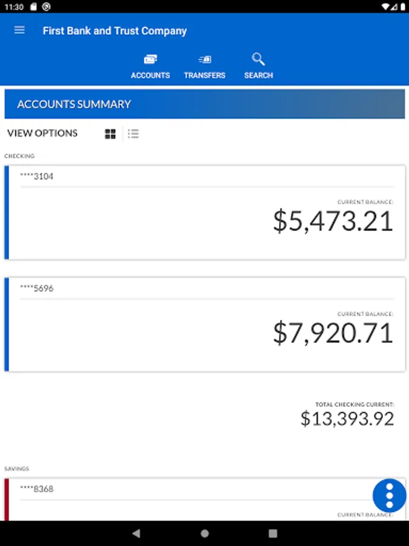
Task: Tap the Search magnifier icon
Action: [258, 59]
